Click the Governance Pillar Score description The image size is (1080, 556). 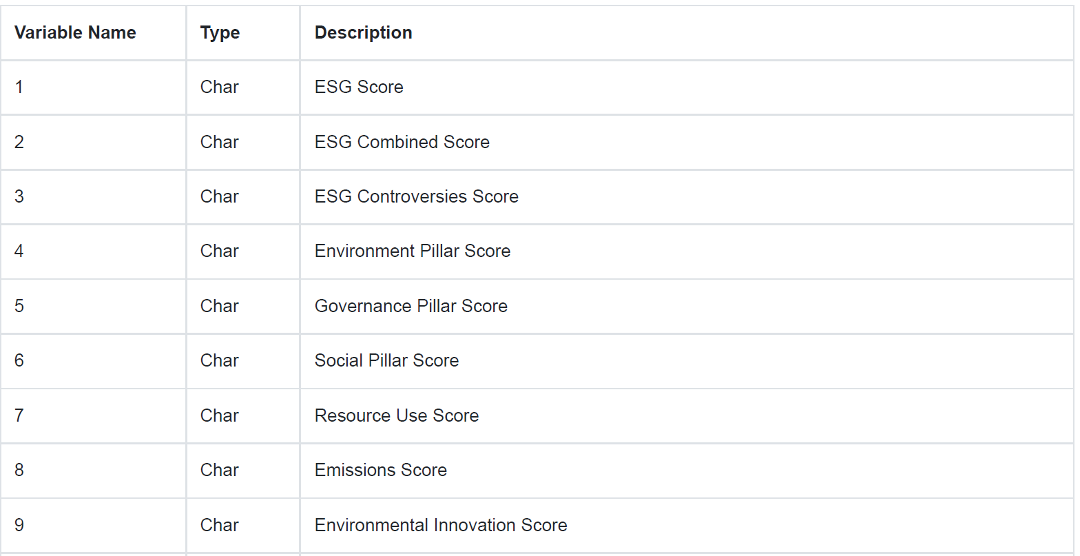(x=411, y=306)
